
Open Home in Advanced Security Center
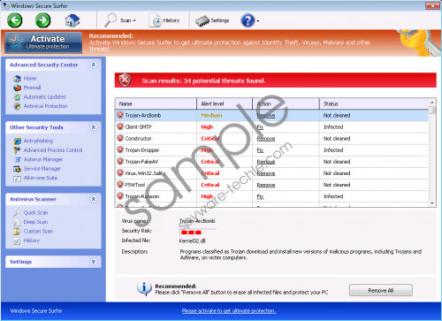coord(30,79)
